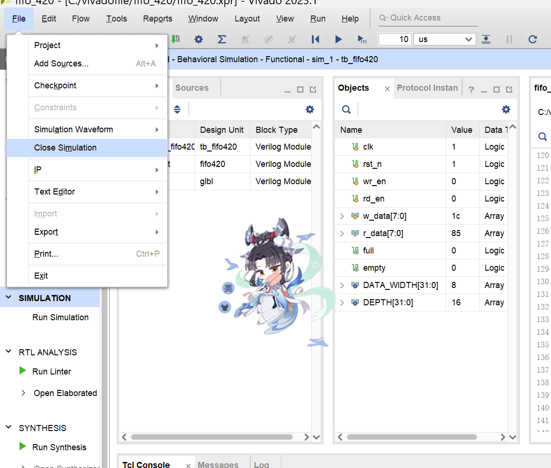
Task: Open the Tools menu
Action: pyautogui.click(x=116, y=19)
